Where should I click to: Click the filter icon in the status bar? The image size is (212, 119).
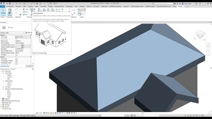tap(202, 115)
